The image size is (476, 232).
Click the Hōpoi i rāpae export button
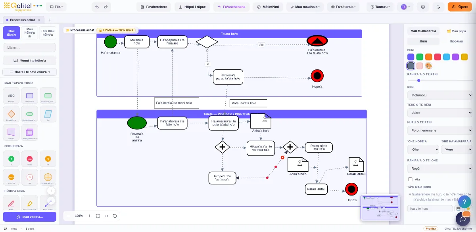pyautogui.click(x=192, y=7)
